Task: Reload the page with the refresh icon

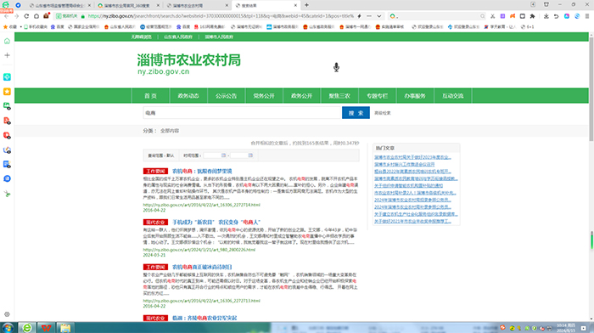Action: point(26,16)
